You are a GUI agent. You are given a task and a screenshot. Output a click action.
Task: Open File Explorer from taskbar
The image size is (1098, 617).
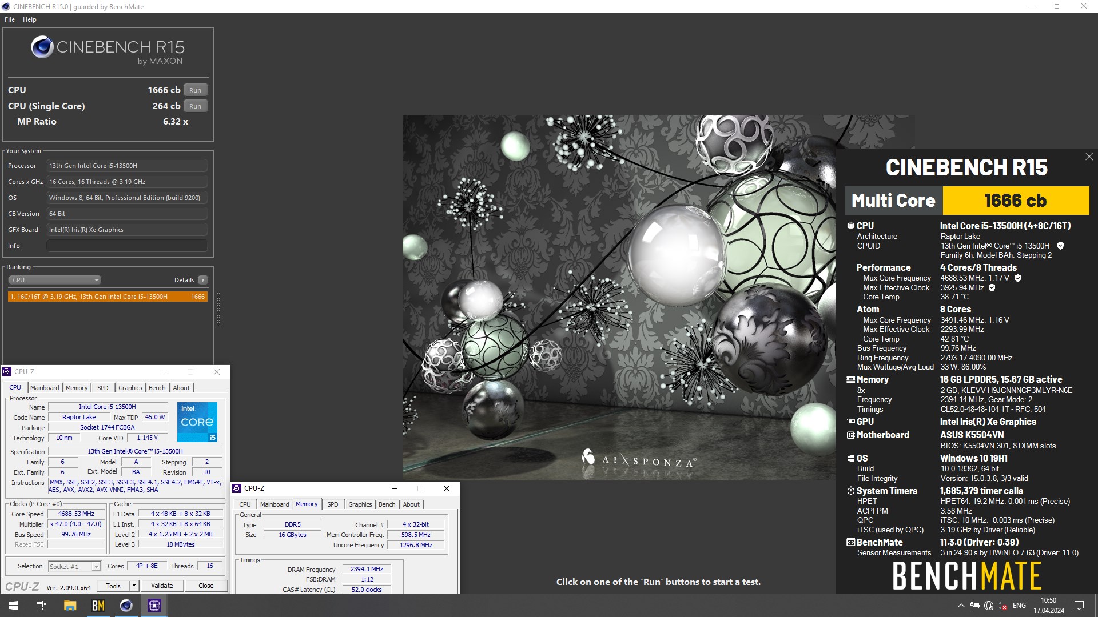[70, 606]
